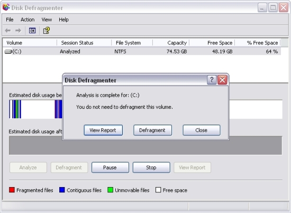Click the '64 %' free space value
The height and width of the screenshot is (213, 291).
pos(272,51)
